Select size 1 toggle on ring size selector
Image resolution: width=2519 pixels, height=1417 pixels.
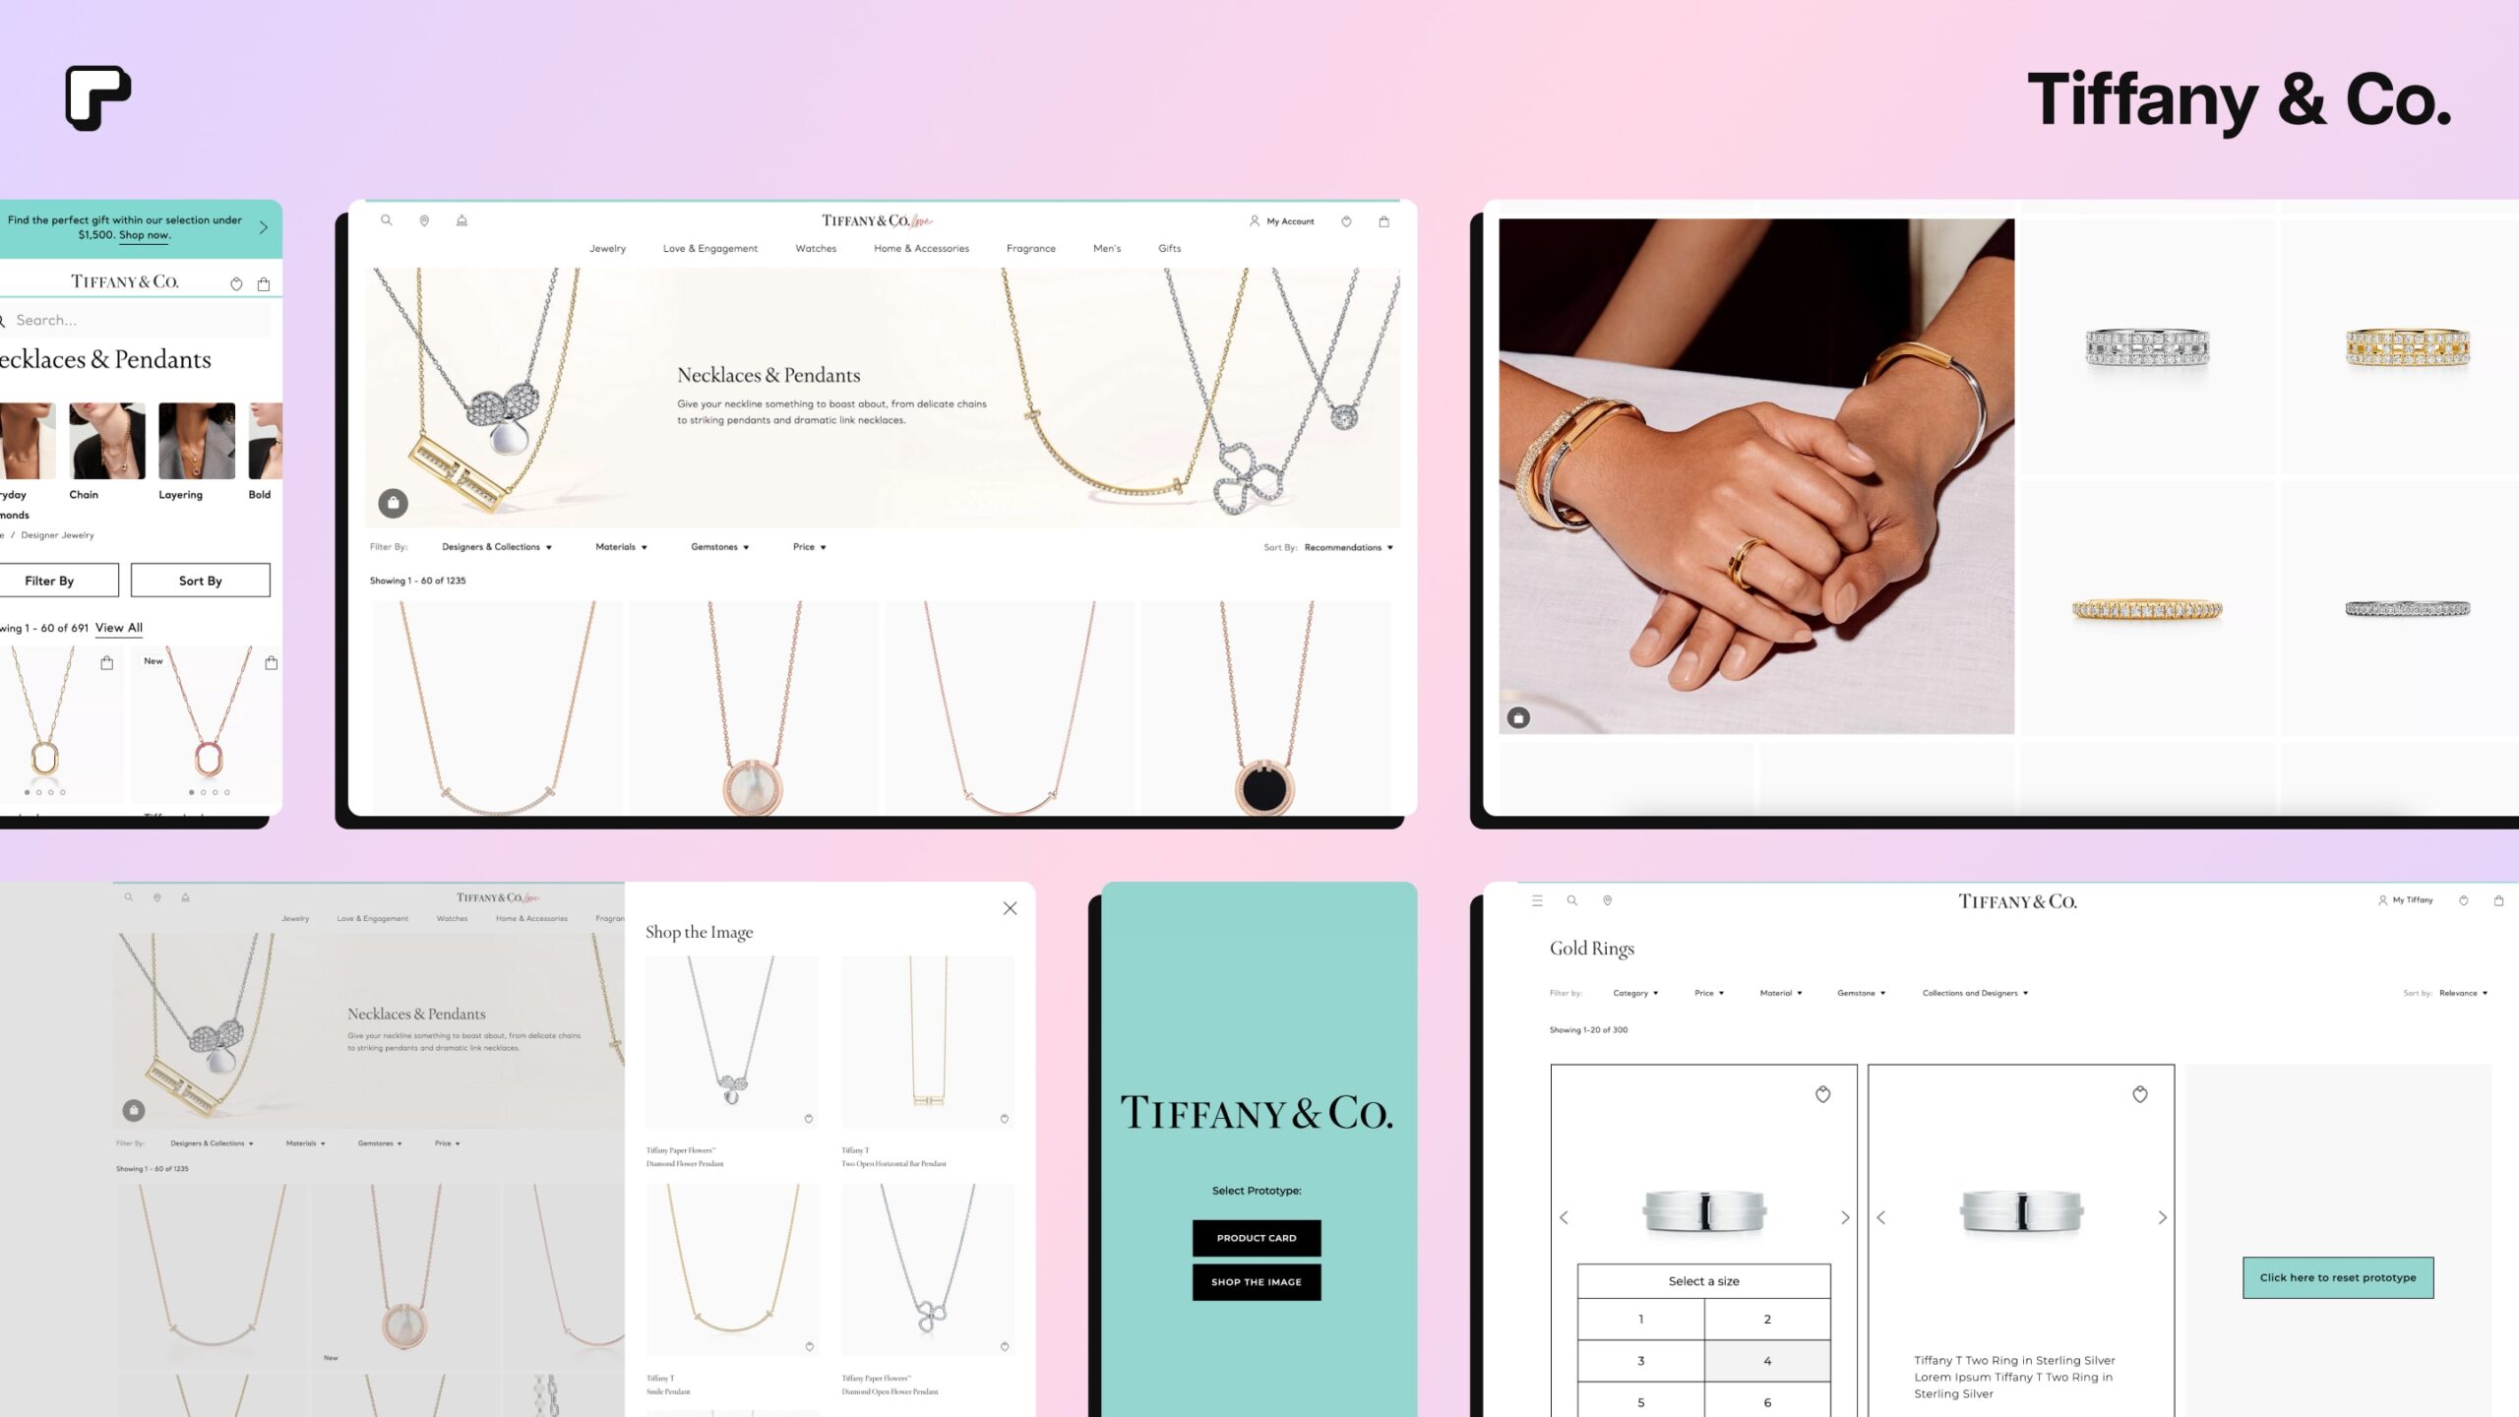[x=1640, y=1319]
